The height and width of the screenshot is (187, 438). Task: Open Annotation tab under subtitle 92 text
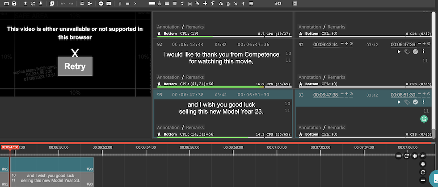(168, 77)
